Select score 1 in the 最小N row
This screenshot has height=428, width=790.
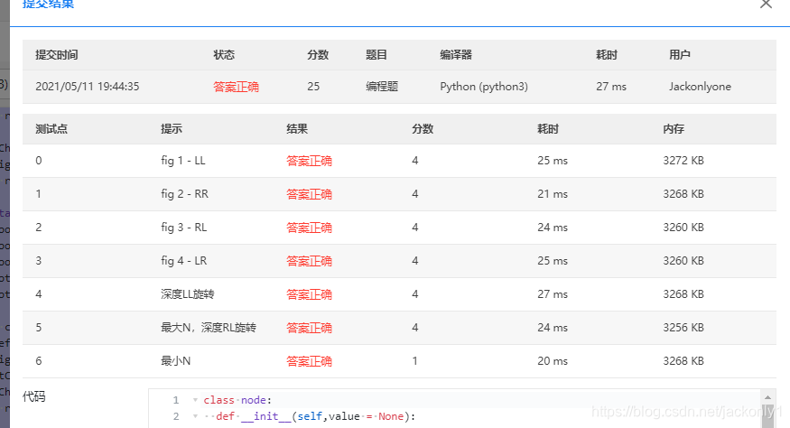tap(414, 361)
